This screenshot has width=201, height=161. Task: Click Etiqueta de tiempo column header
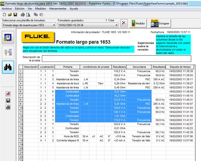coord(180,67)
